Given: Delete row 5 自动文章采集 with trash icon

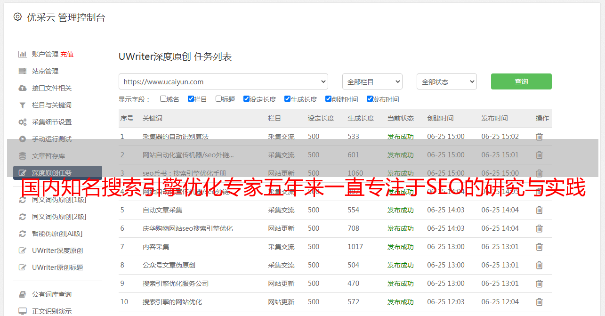Looking at the screenshot, I should coord(539,210).
